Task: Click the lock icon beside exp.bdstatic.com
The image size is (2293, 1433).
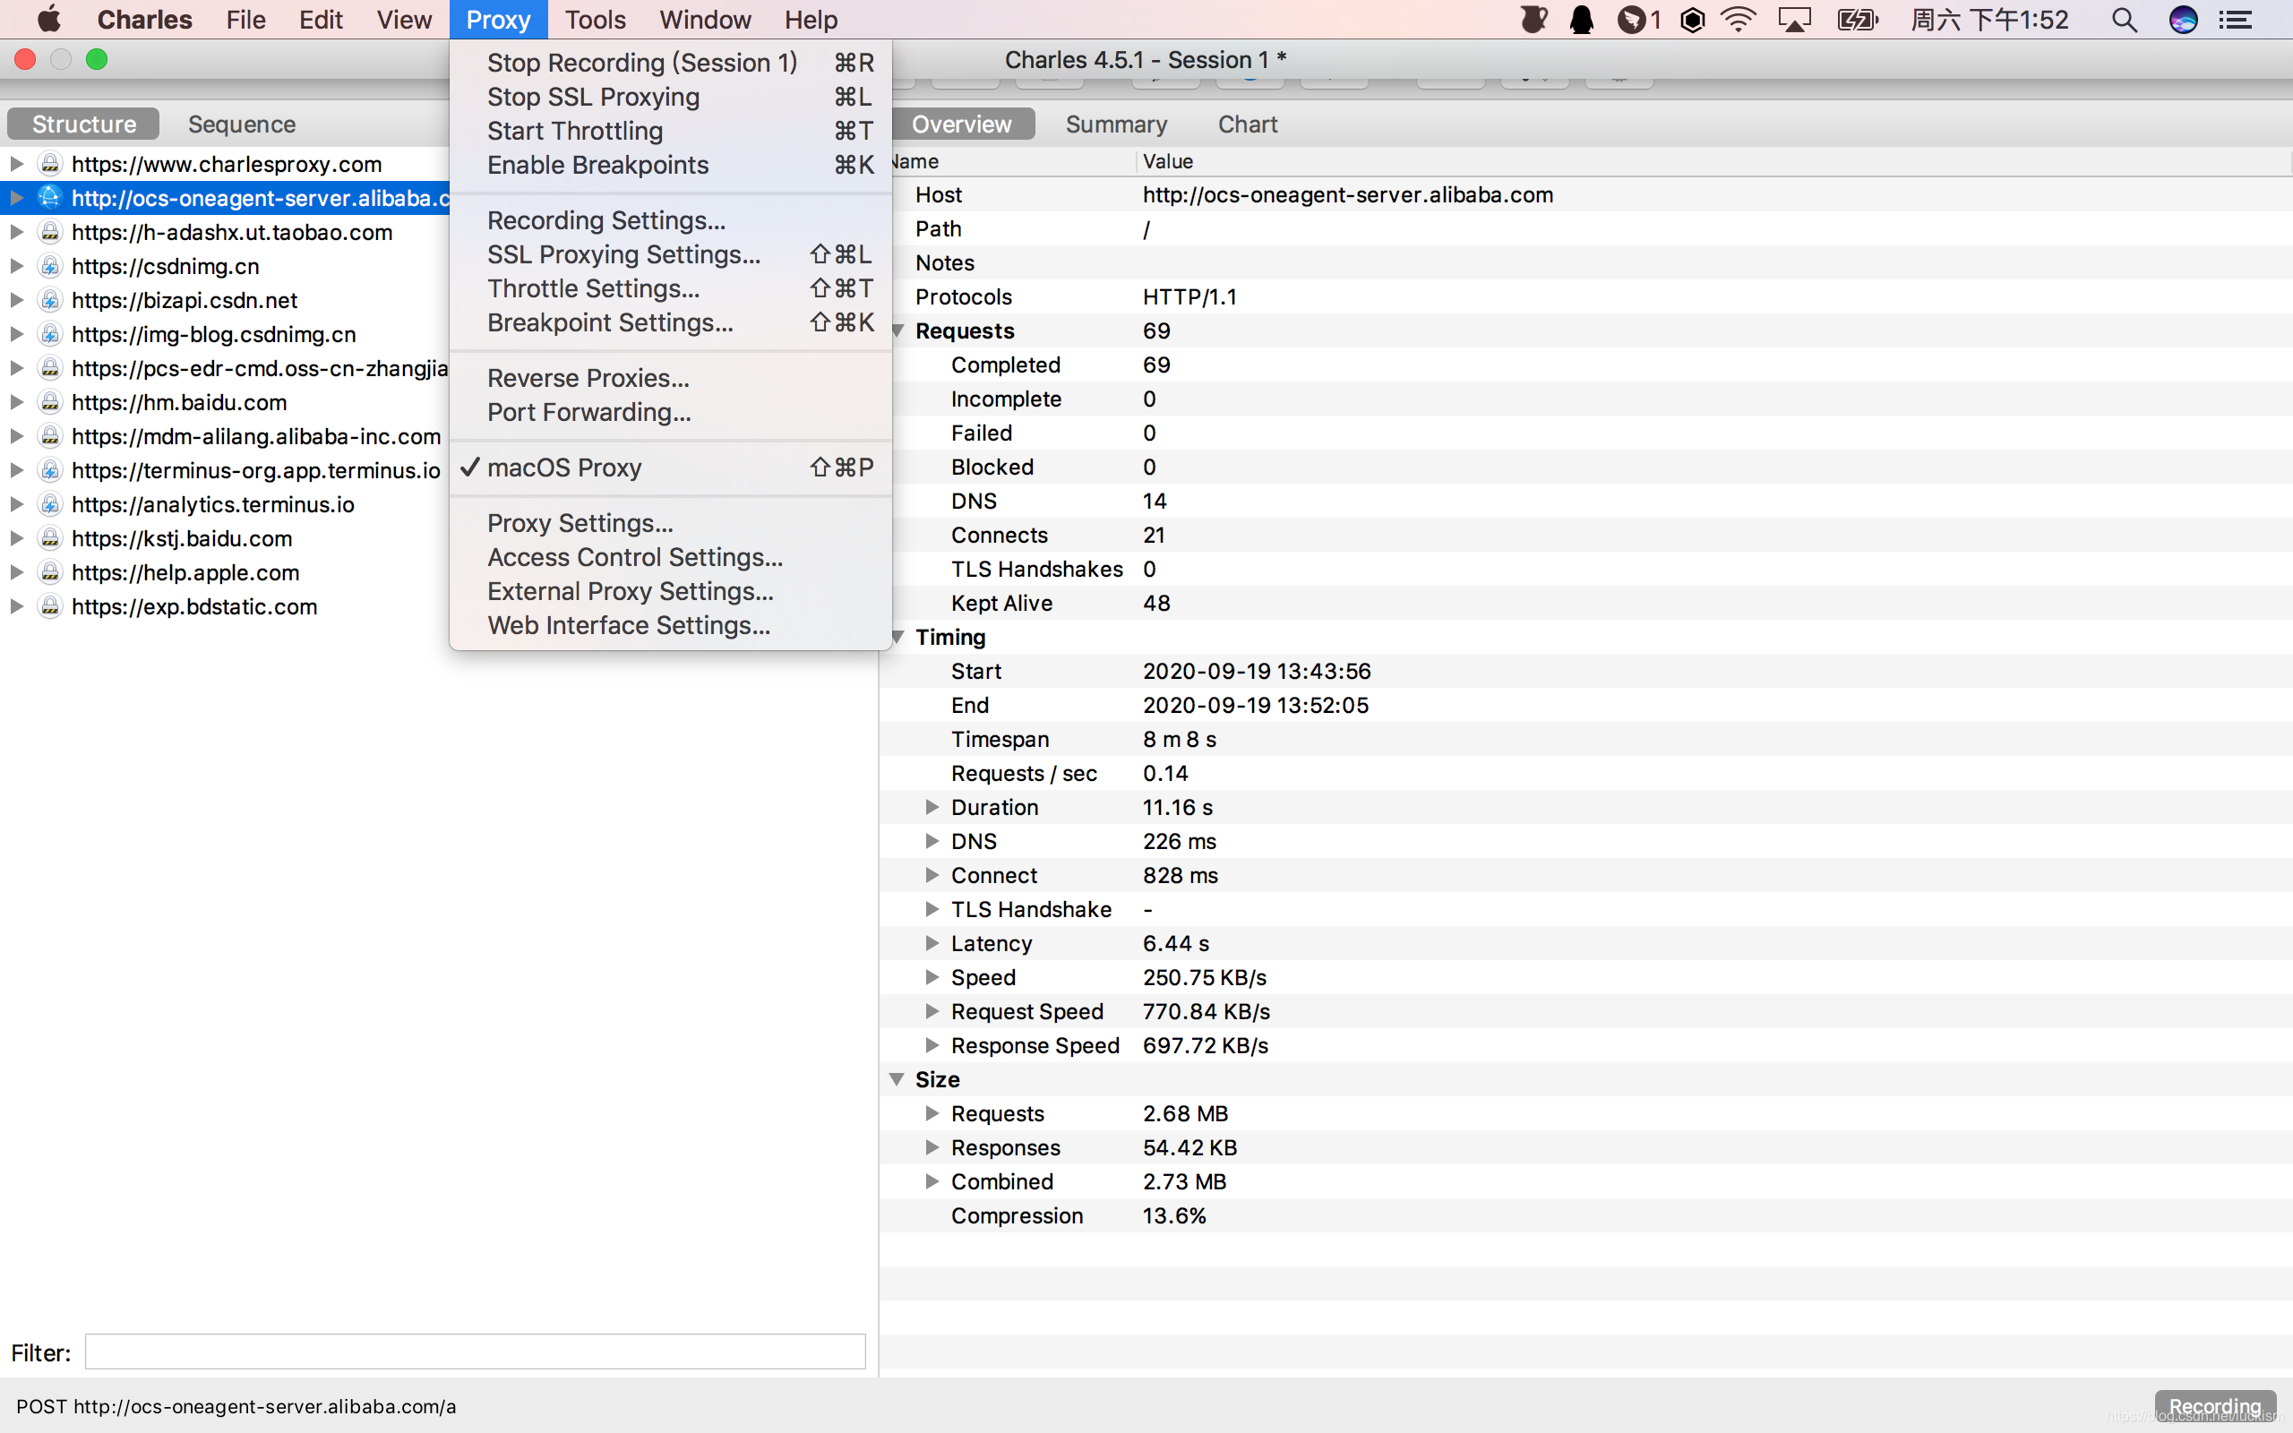Action: [x=50, y=606]
